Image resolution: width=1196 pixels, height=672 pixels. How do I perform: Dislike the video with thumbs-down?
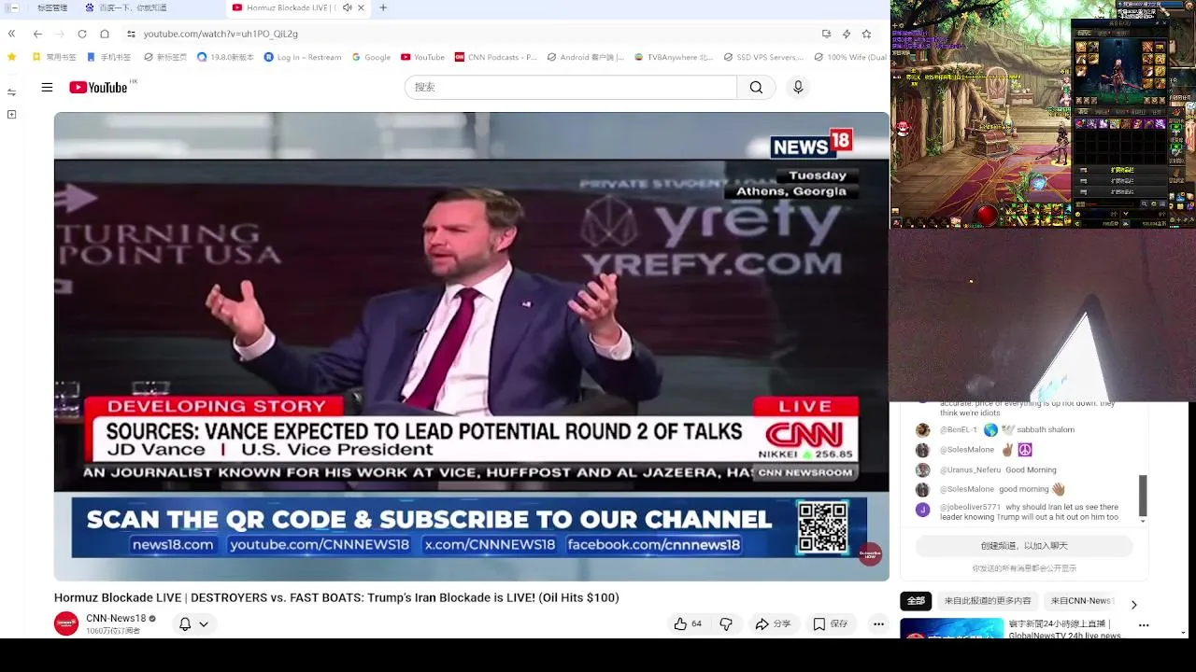point(725,623)
